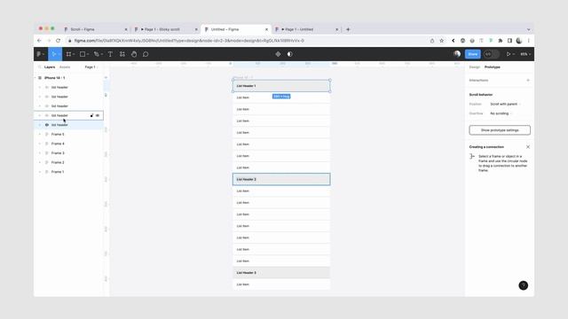Viewport: 568px width, 319px height.
Task: Expand the Frame 4 layer
Action: tap(39, 144)
